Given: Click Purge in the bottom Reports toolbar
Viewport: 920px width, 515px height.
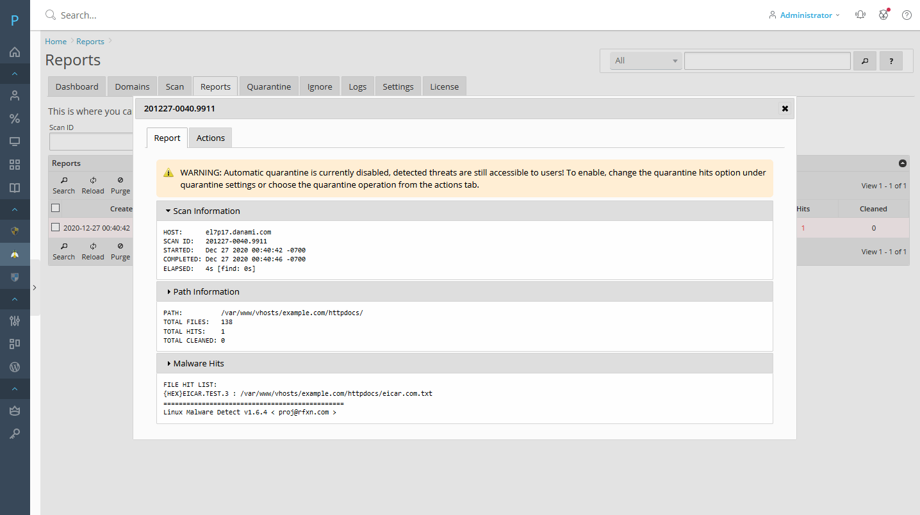Looking at the screenshot, I should [x=120, y=251].
